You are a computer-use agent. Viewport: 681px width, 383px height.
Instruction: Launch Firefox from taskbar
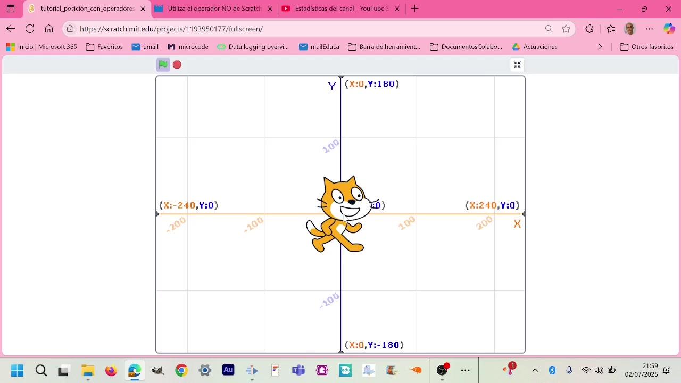pyautogui.click(x=111, y=370)
